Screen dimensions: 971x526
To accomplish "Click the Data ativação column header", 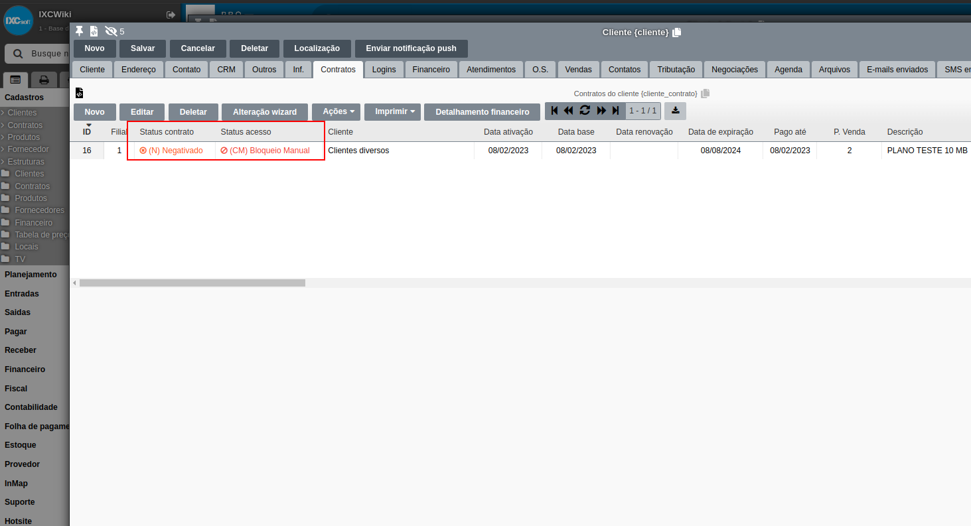I will [508, 132].
